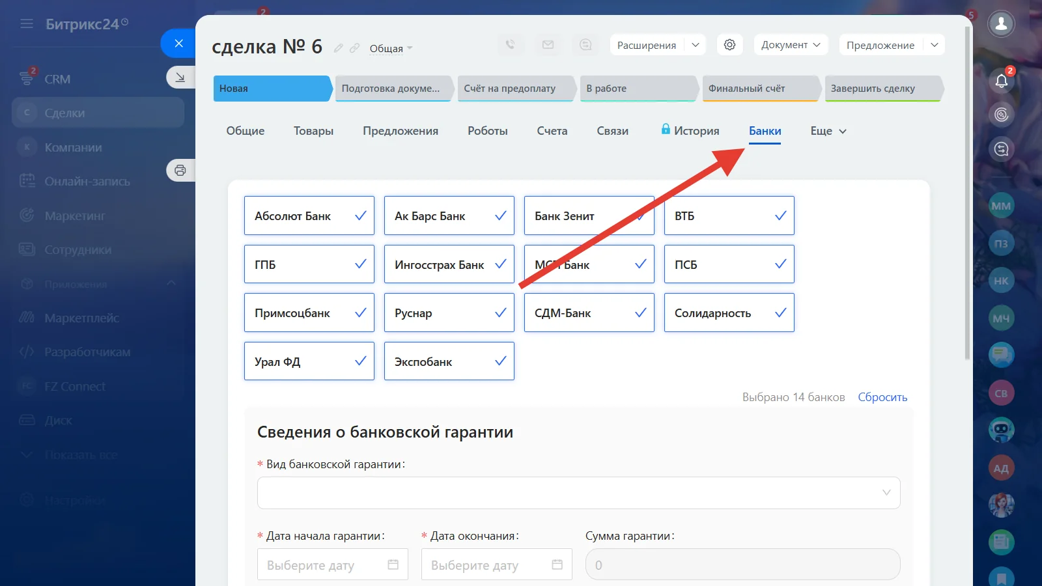Open the robot bot avatar in right sidebar
1042x586 pixels.
click(x=1002, y=430)
